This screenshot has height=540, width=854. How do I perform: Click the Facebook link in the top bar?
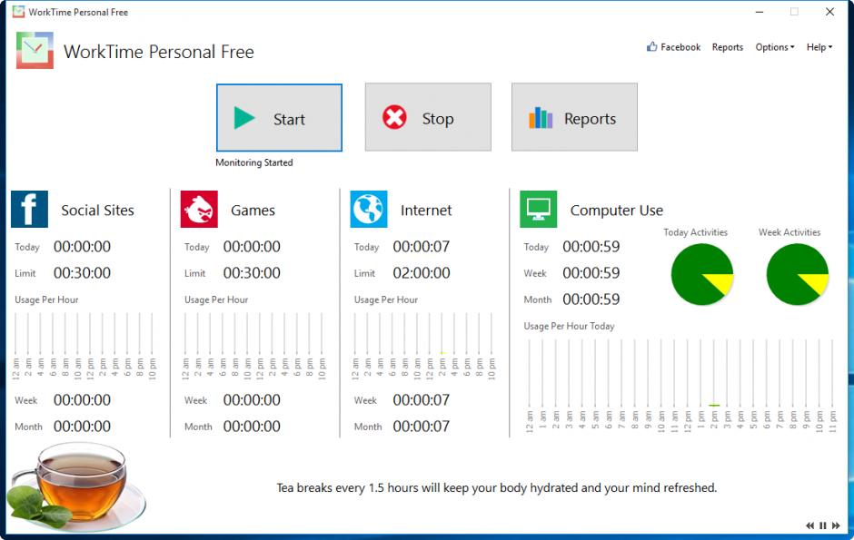679,46
